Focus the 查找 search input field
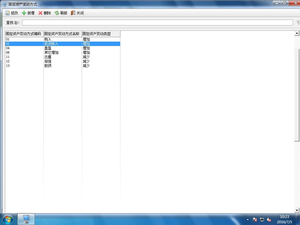This screenshot has height=225, width=300. pos(157,23)
